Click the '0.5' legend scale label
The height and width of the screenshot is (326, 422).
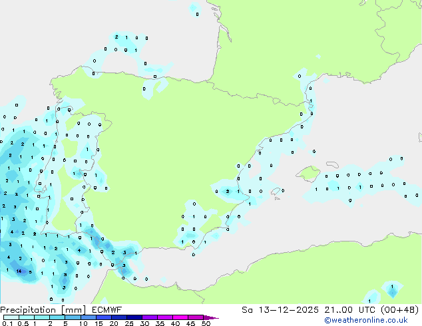pyautogui.click(x=23, y=323)
